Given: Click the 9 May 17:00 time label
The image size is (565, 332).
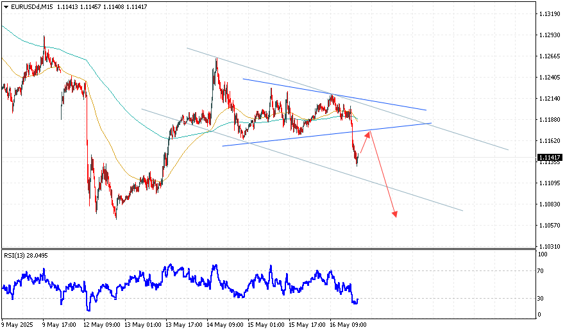Looking at the screenshot, I should coord(60,325).
